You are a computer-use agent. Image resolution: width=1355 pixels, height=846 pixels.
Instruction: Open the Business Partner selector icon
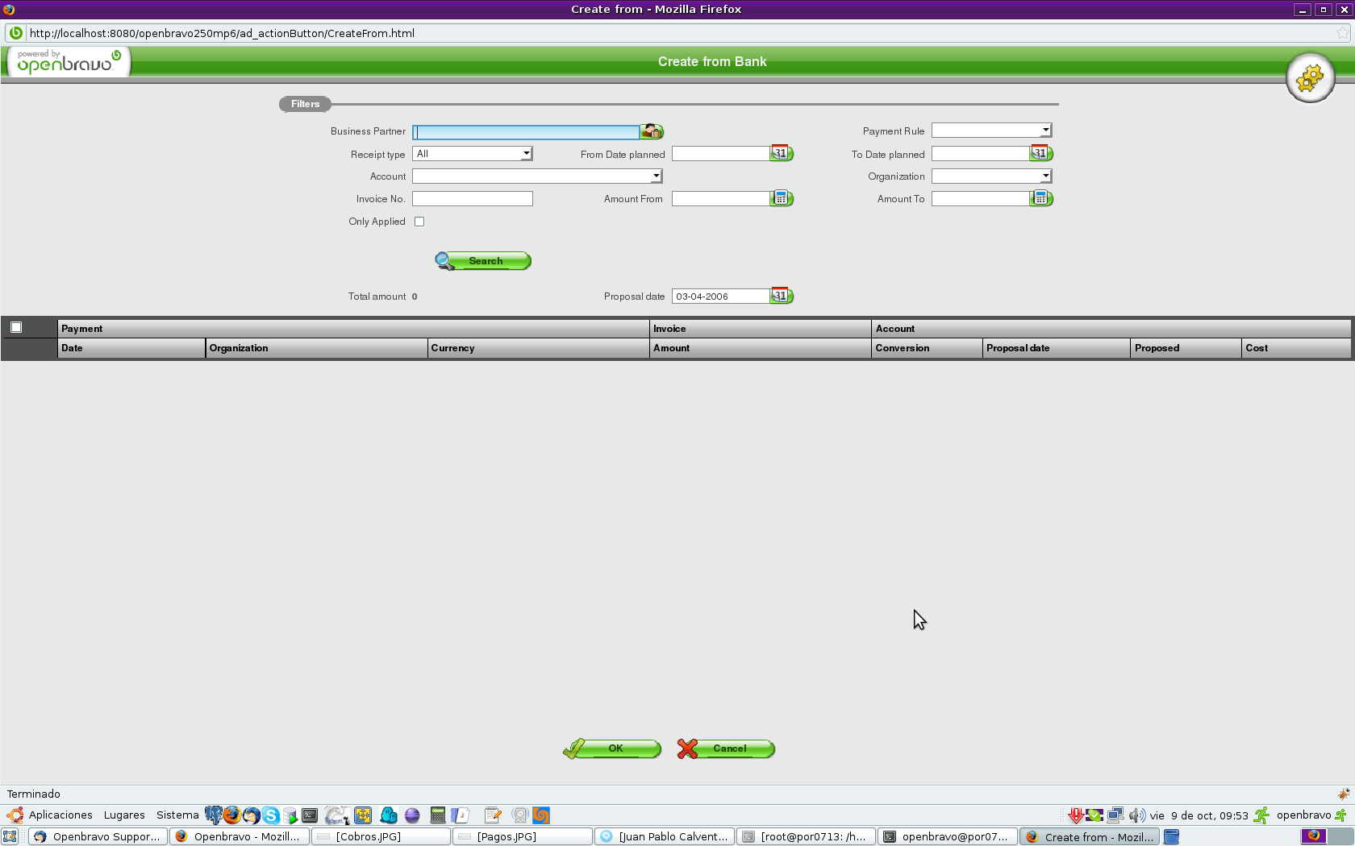point(651,131)
